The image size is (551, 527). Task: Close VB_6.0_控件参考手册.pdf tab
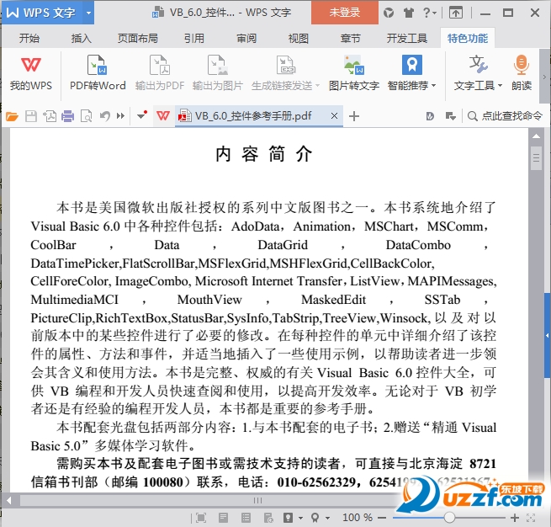tap(334, 115)
